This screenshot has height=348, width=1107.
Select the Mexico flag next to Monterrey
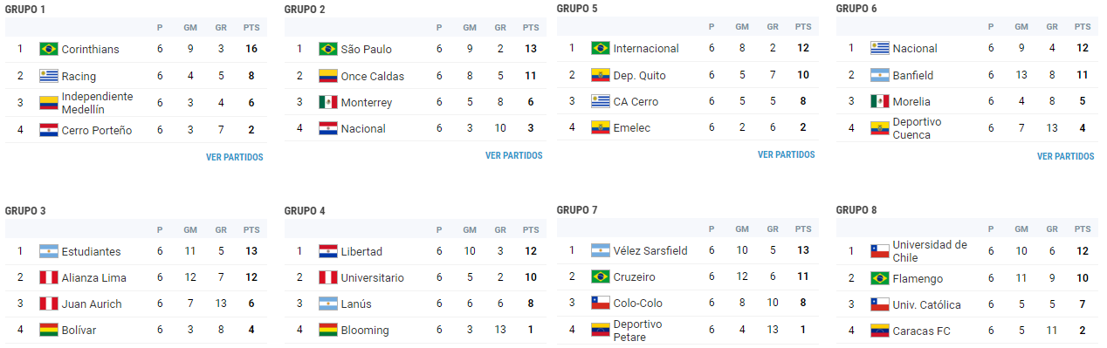[x=328, y=102]
